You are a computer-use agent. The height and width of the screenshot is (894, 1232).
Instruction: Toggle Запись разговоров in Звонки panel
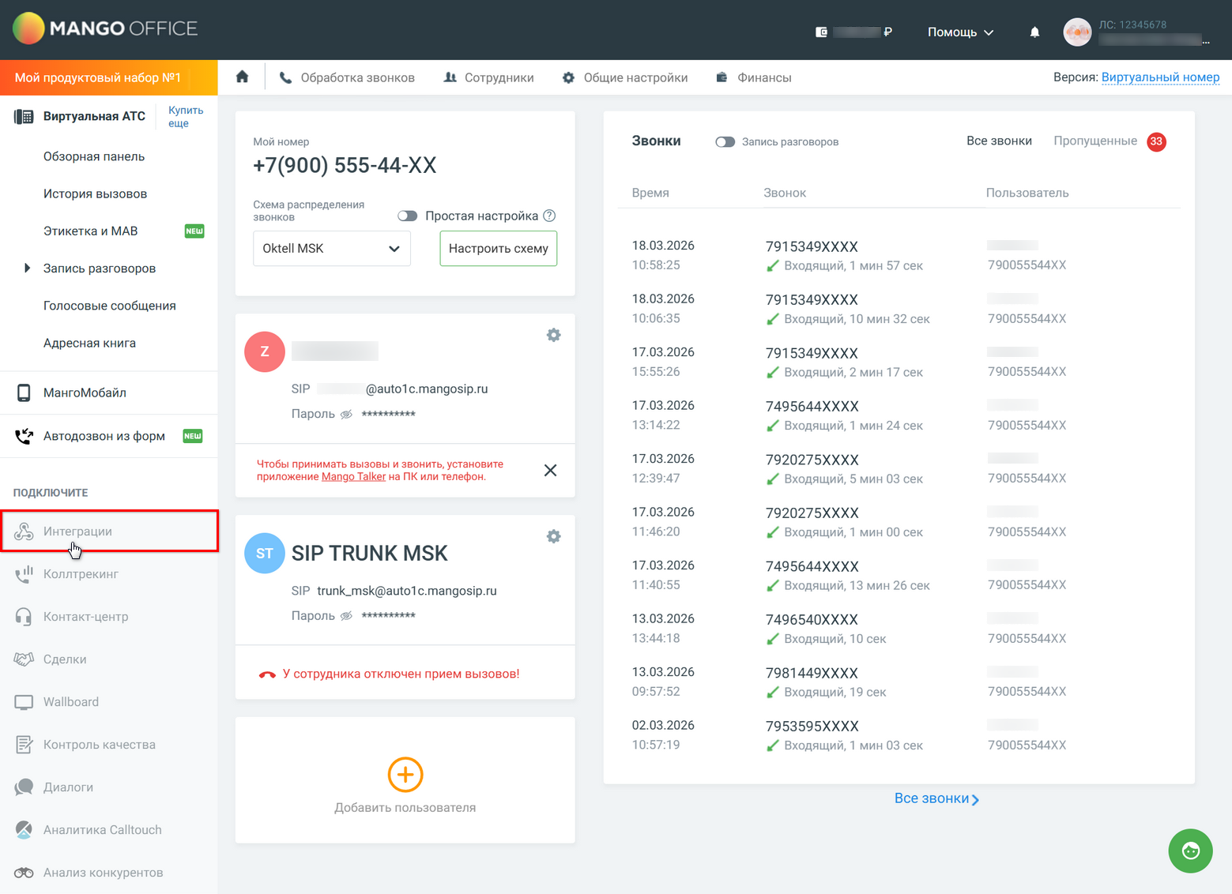point(725,141)
